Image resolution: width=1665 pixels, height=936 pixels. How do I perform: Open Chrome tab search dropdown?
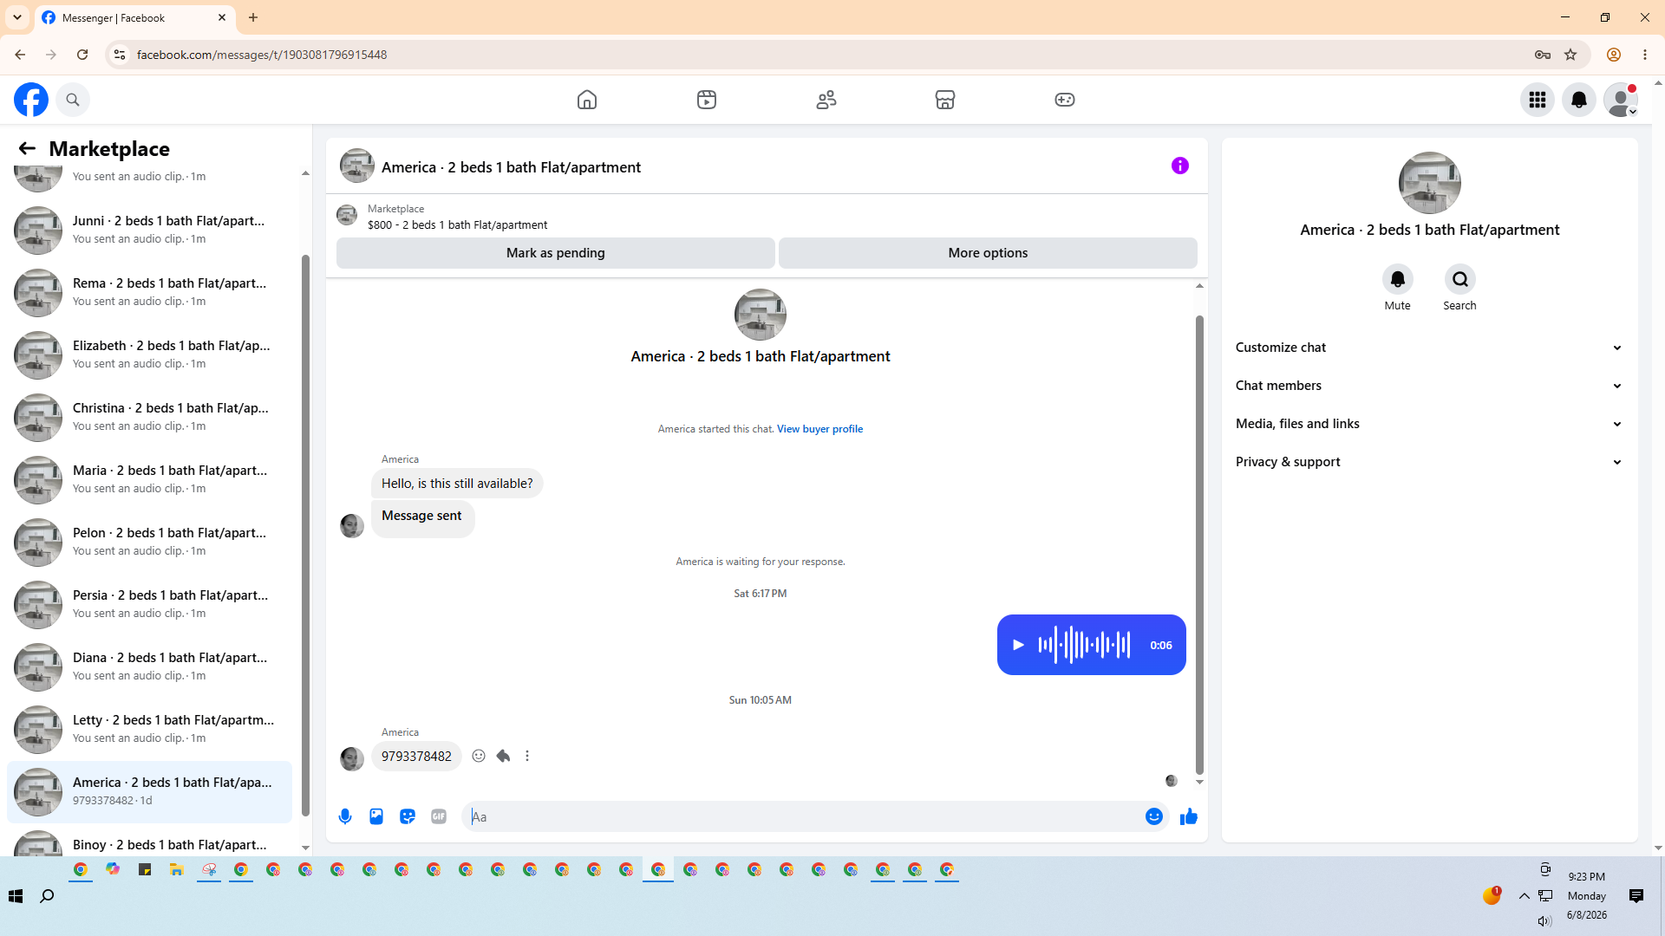click(17, 17)
